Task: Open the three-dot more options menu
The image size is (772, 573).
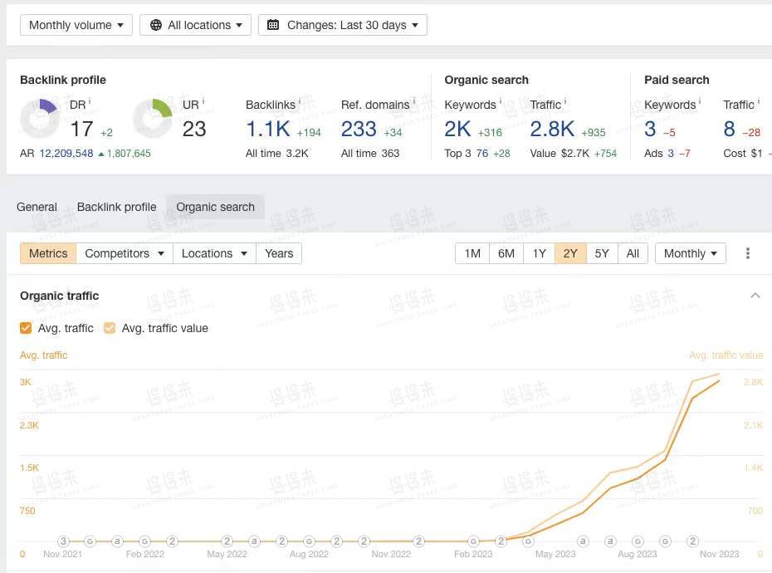Action: [x=748, y=253]
